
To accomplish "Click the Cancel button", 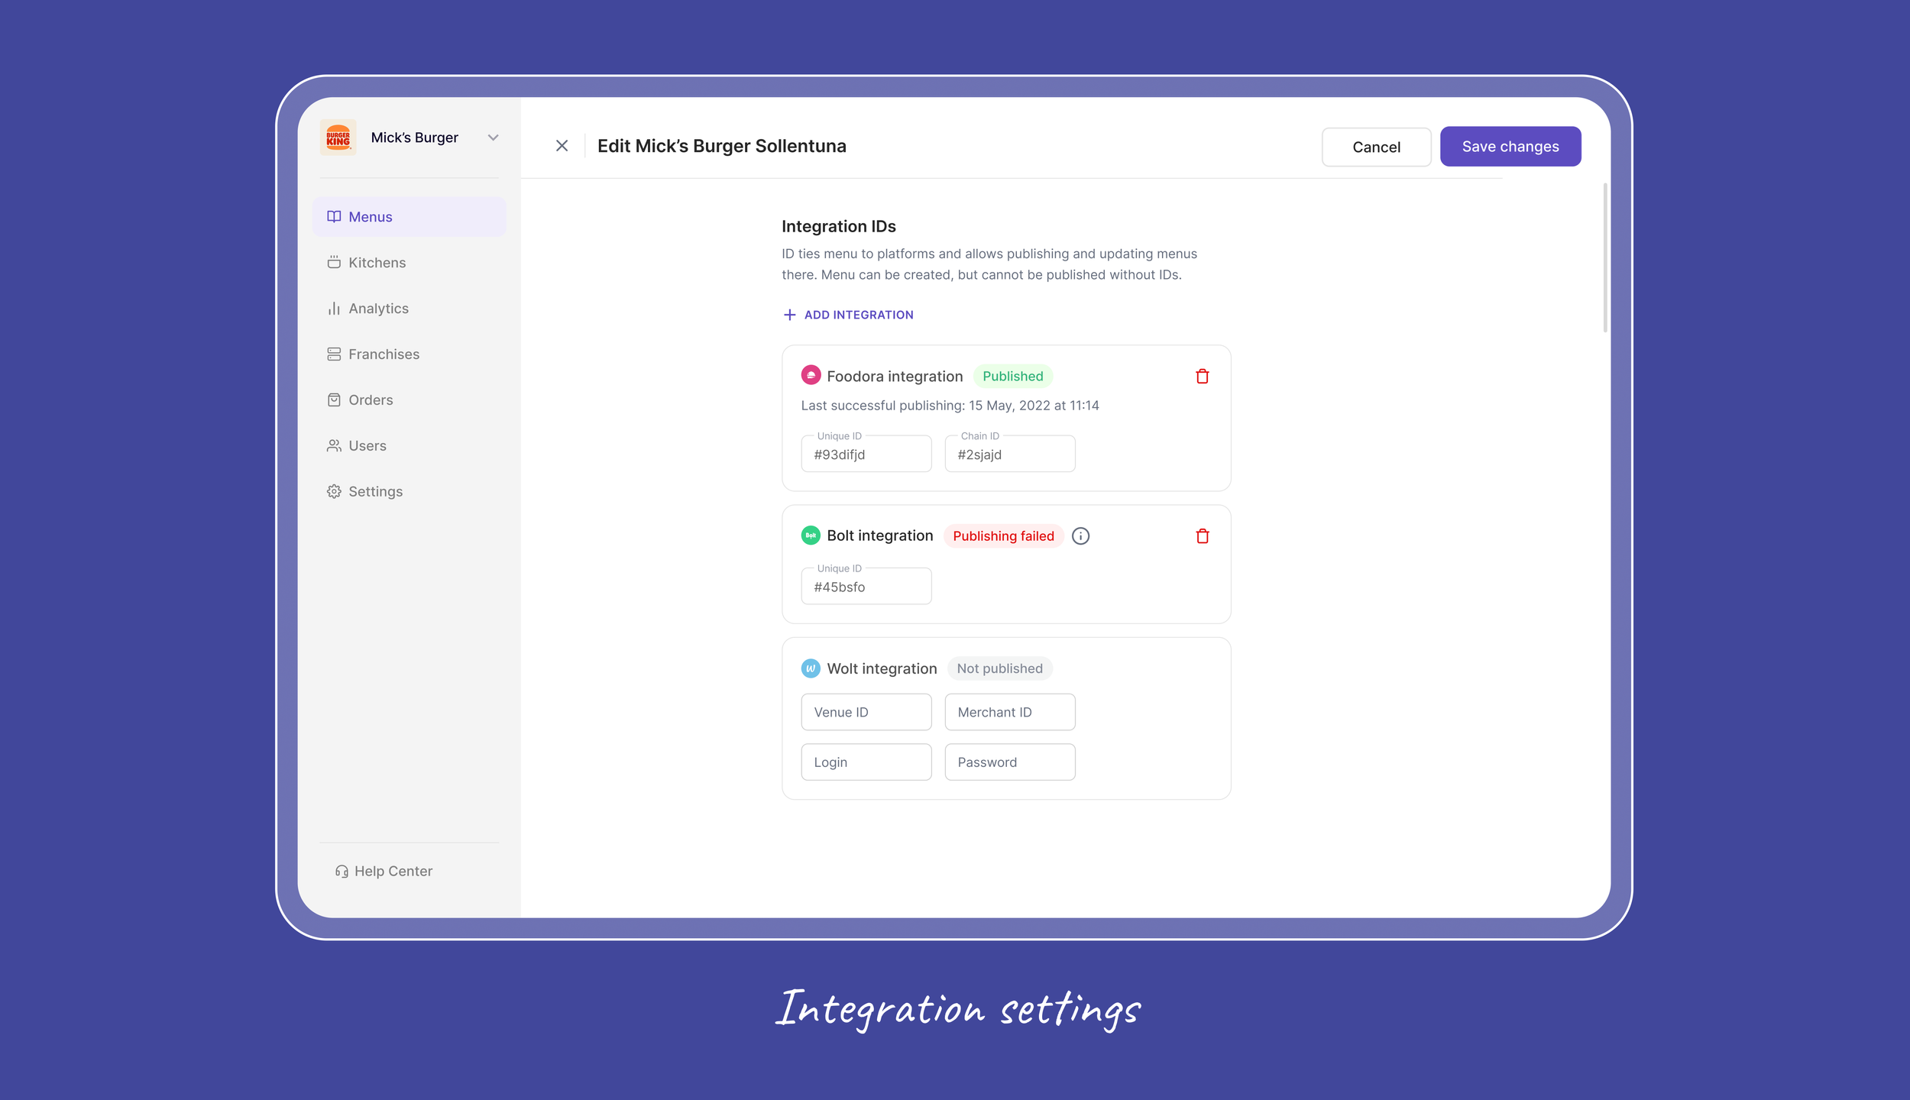I will coord(1376,147).
